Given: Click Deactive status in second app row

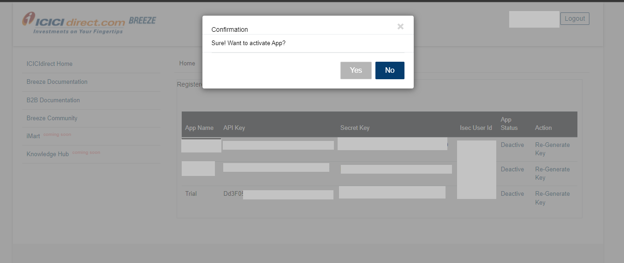Looking at the screenshot, I should pos(512,169).
